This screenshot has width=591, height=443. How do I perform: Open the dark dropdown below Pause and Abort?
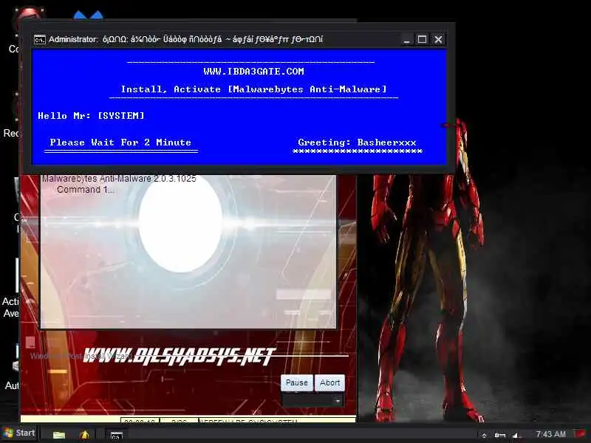pos(312,401)
